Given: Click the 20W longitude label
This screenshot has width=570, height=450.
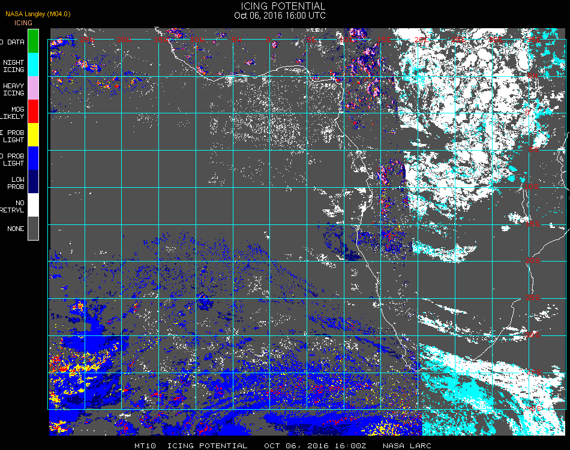Looking at the screenshot, I should click(124, 39).
